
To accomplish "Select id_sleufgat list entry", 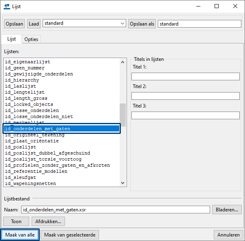I will click(20, 177).
